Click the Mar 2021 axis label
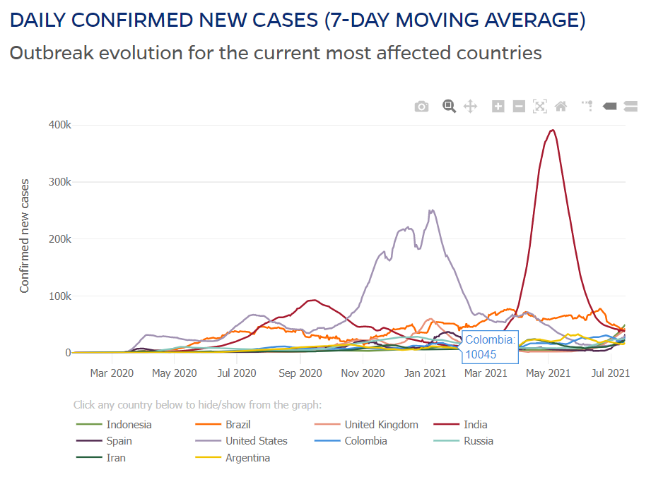 point(486,373)
